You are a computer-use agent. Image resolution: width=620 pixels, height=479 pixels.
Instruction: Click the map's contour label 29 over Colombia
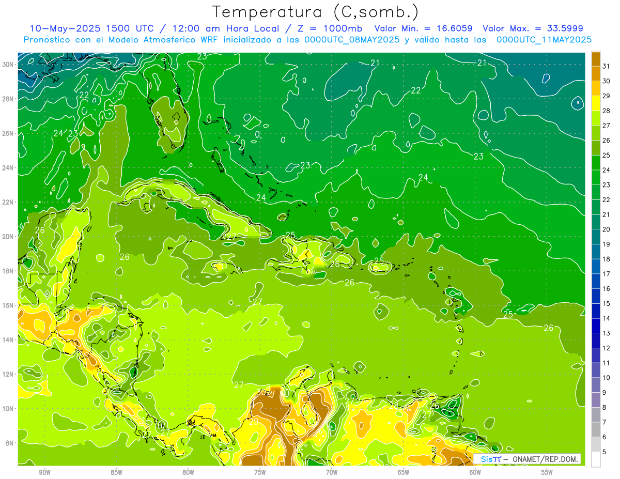[x=254, y=421]
